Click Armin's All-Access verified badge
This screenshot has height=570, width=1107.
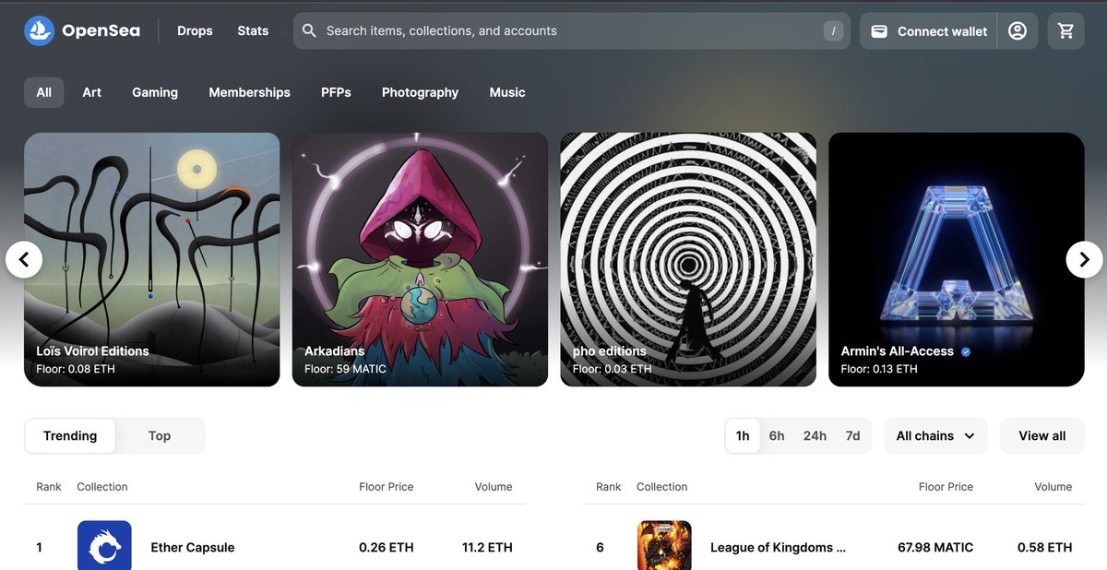(966, 351)
